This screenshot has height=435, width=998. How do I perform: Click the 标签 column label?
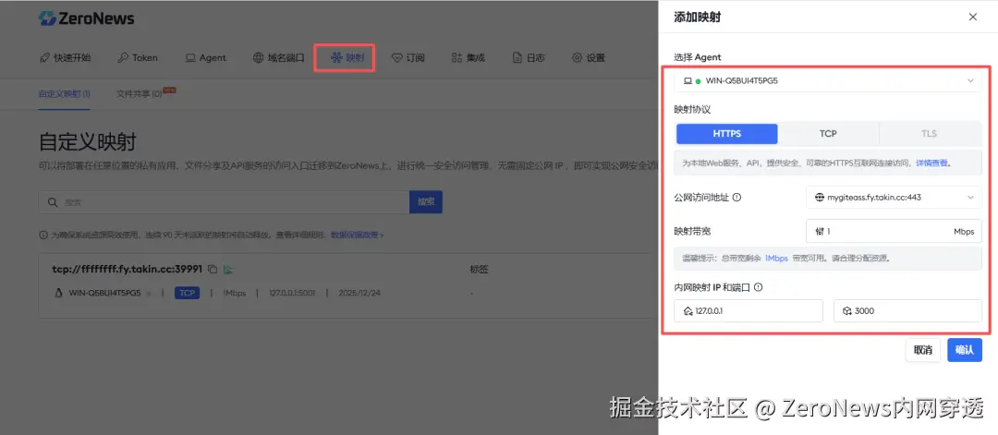point(479,270)
